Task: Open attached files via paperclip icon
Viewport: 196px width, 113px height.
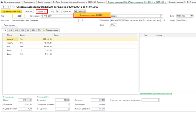Action: 52,11
